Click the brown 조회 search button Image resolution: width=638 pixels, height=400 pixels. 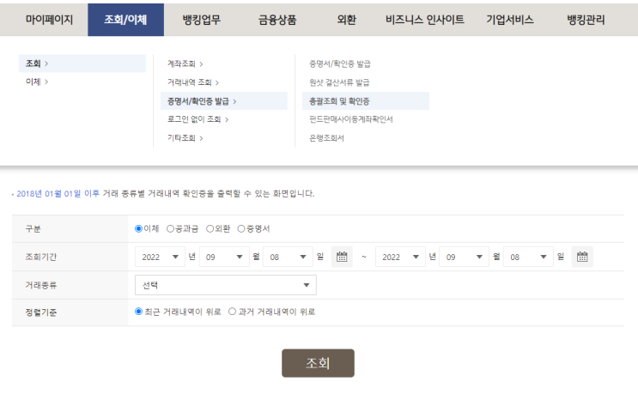[x=318, y=363]
